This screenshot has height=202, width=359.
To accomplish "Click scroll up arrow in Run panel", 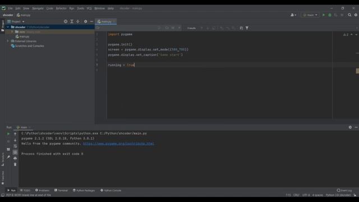I will (15, 134).
